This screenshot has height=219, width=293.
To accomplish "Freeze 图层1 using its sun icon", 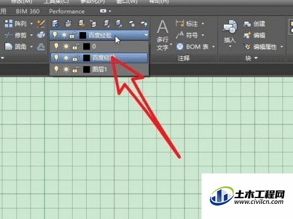I will pyautogui.click(x=66, y=69).
